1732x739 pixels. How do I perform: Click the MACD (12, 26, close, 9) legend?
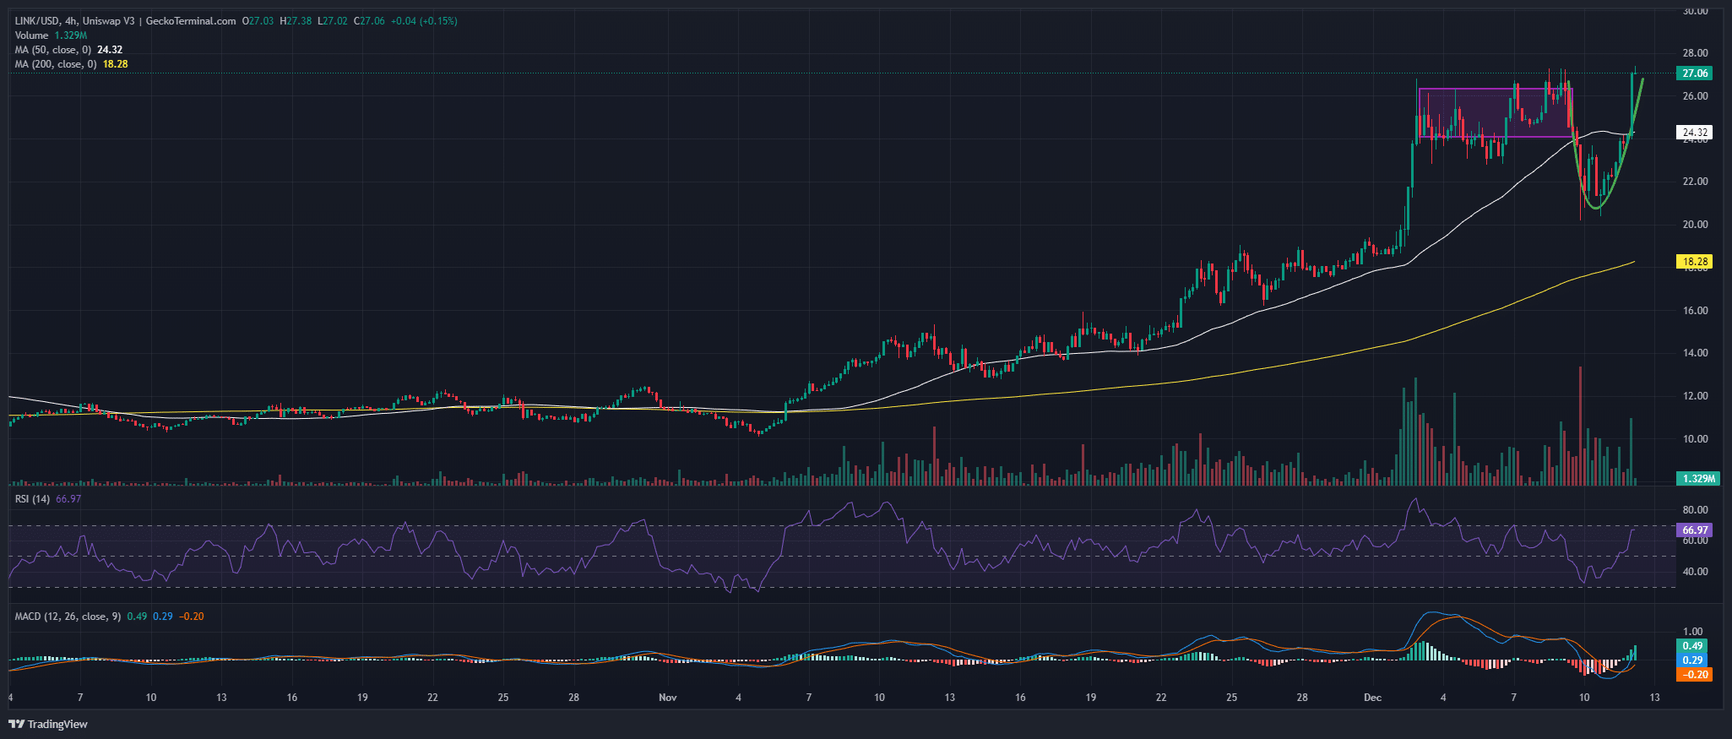(109, 617)
